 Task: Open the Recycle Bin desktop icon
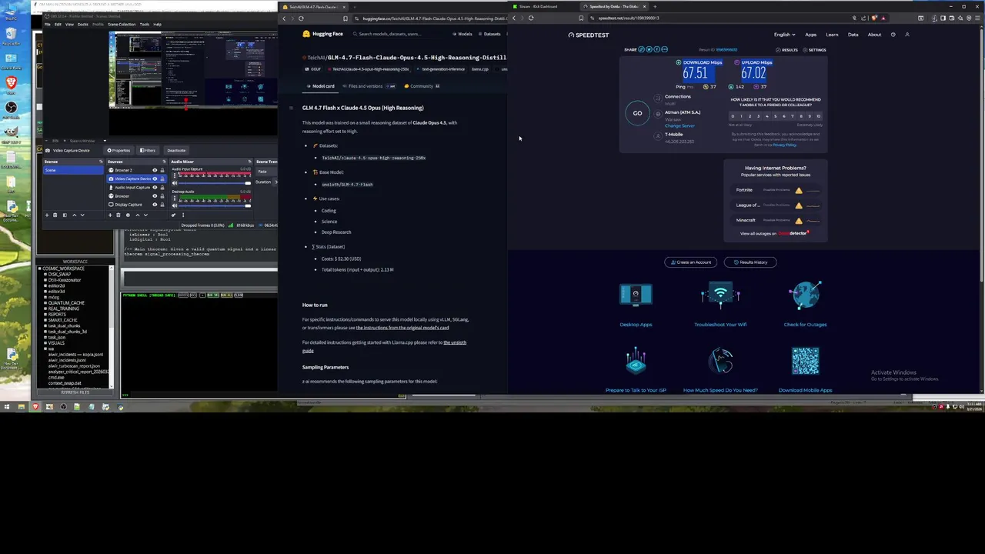point(11,35)
